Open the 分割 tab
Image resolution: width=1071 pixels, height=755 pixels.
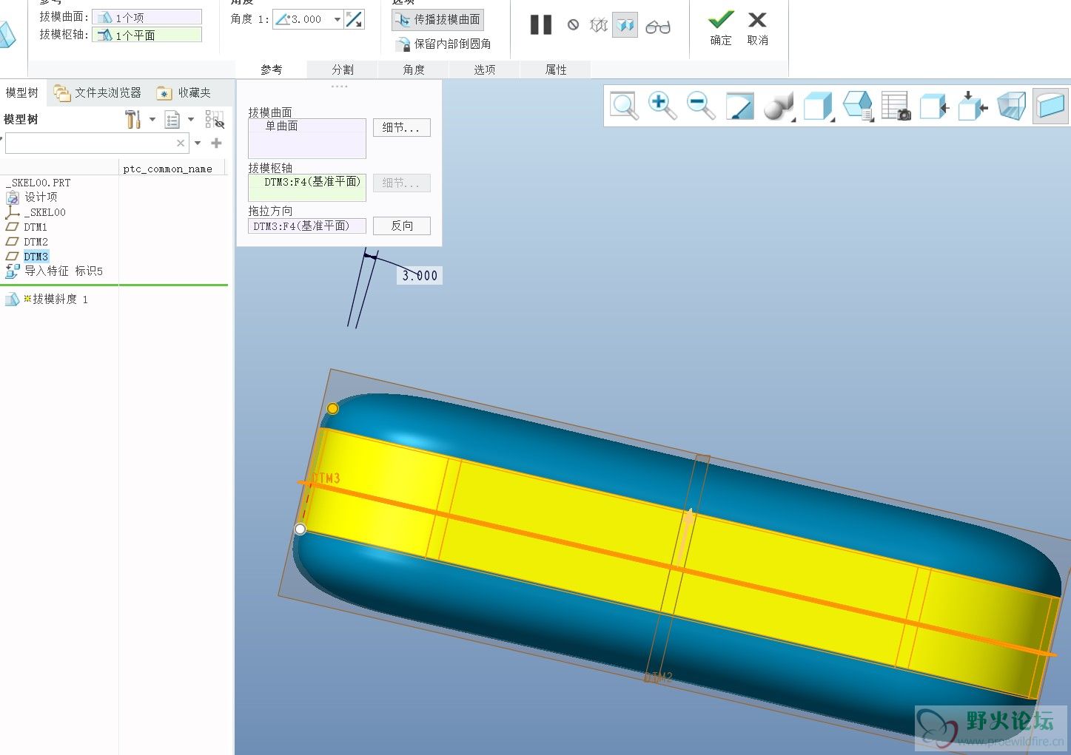(343, 70)
